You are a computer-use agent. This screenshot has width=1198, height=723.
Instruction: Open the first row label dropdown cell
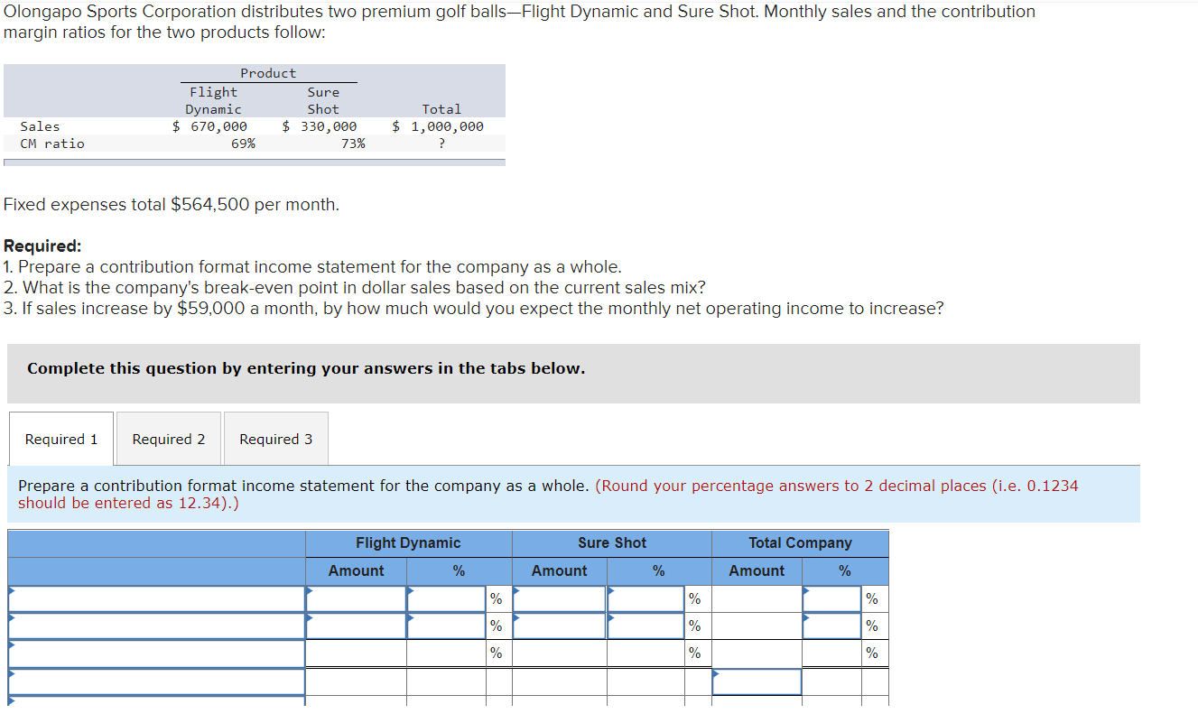157,599
